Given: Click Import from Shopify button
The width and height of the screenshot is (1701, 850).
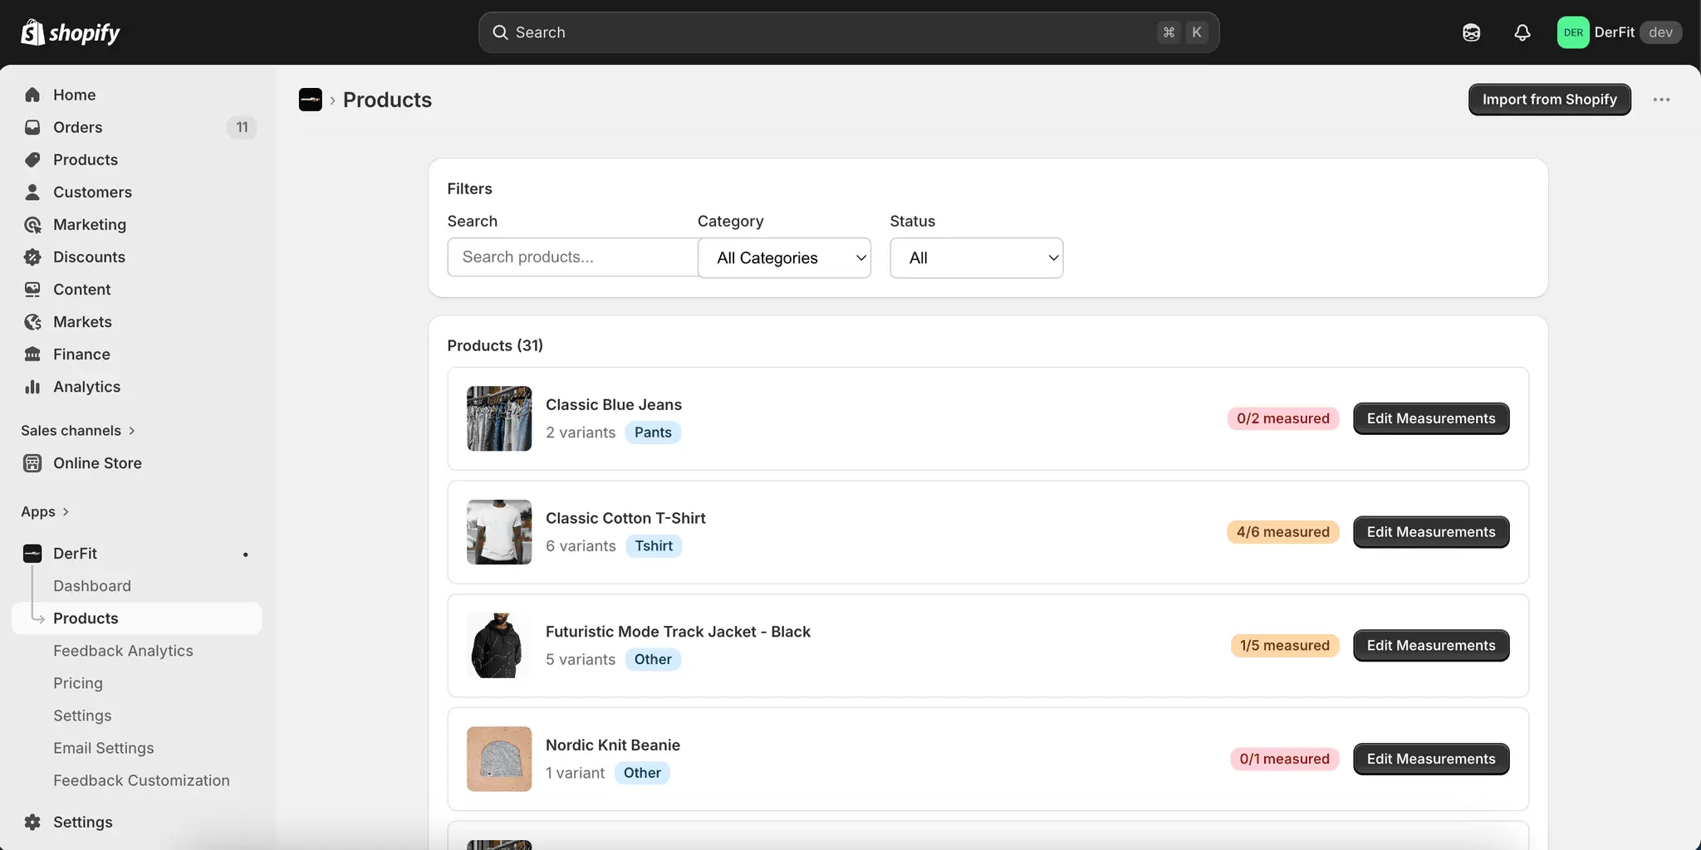Looking at the screenshot, I should 1550,100.
